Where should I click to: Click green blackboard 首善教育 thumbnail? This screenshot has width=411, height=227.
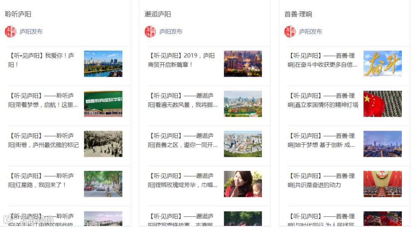point(103,104)
